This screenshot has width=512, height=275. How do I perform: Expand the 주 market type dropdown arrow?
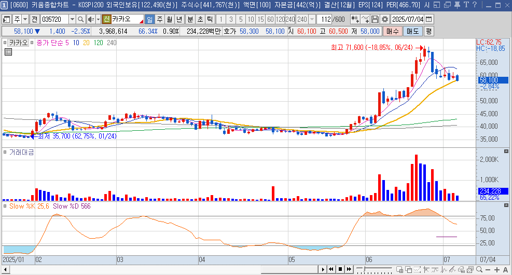point(25,19)
